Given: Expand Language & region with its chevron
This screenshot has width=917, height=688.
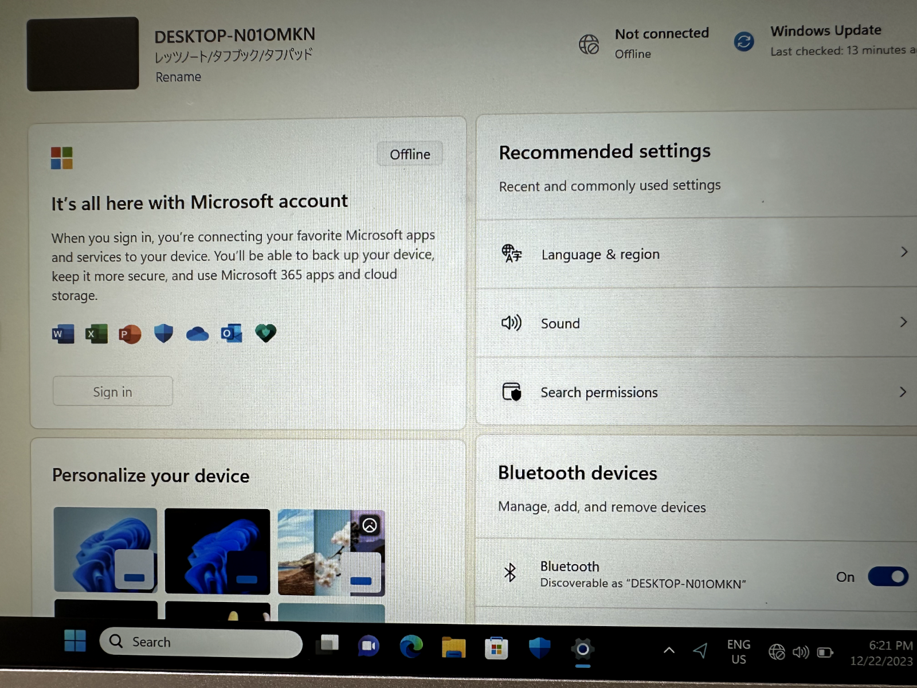Looking at the screenshot, I should (x=904, y=252).
